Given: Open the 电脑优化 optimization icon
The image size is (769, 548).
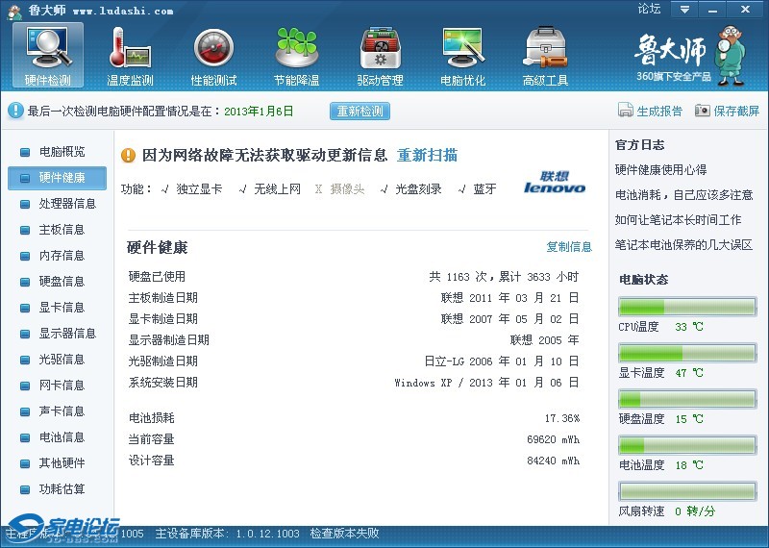Looking at the screenshot, I should point(462,48).
